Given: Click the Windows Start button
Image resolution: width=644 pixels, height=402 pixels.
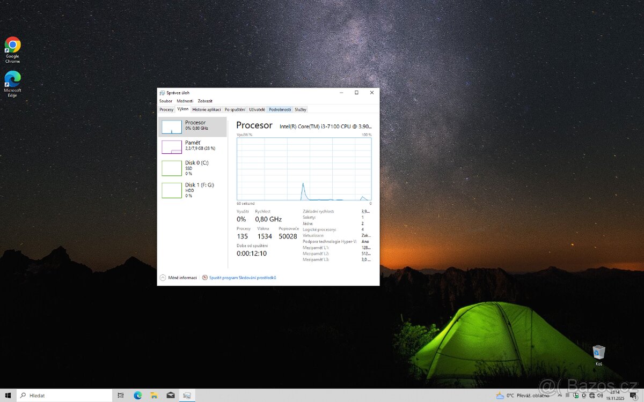Looking at the screenshot, I should coord(8,395).
